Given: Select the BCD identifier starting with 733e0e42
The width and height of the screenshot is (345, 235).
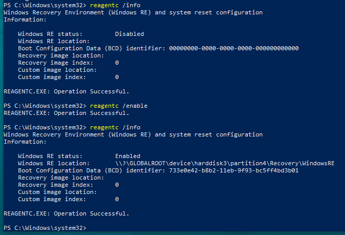Looking at the screenshot, I should (x=233, y=170).
